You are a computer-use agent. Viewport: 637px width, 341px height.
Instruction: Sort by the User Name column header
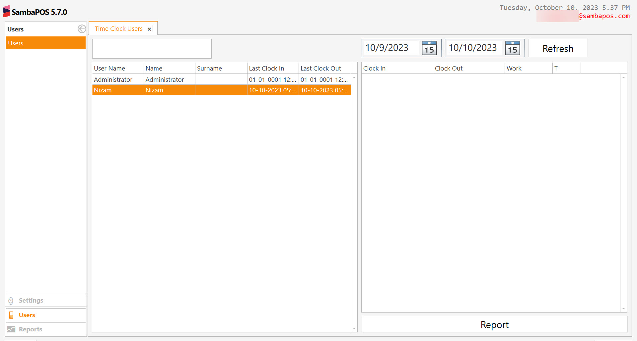[109, 68]
